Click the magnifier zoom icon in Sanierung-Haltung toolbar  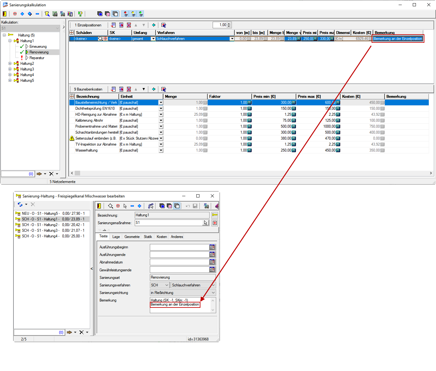pyautogui.click(x=111, y=206)
